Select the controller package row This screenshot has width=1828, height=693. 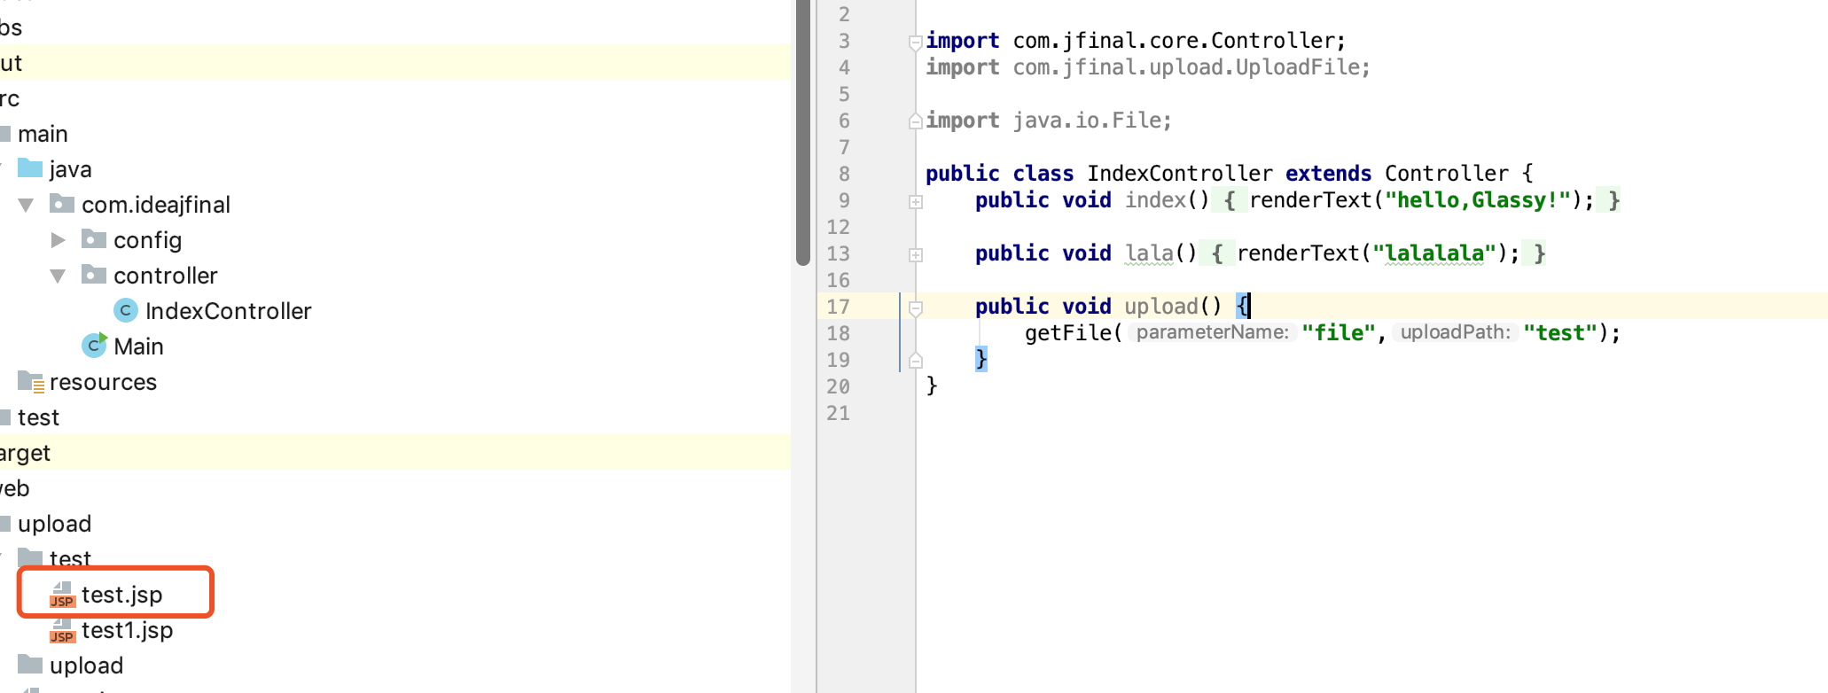(395, 276)
